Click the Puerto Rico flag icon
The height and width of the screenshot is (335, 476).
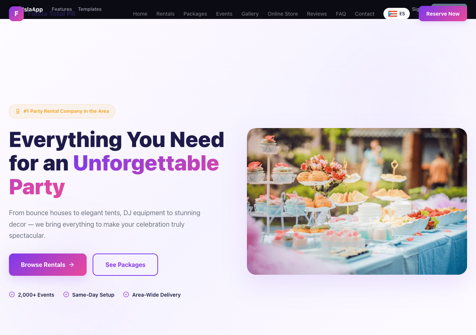point(393,14)
